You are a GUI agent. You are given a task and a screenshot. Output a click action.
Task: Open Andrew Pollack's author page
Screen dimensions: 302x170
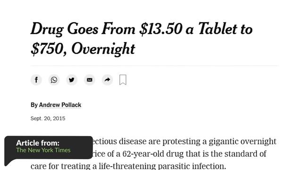click(60, 105)
